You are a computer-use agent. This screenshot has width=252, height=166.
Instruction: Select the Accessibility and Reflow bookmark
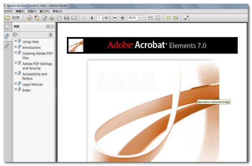(35, 76)
